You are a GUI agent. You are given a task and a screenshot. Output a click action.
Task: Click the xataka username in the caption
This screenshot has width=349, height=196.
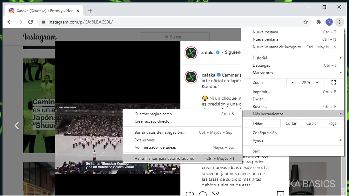[208, 75]
